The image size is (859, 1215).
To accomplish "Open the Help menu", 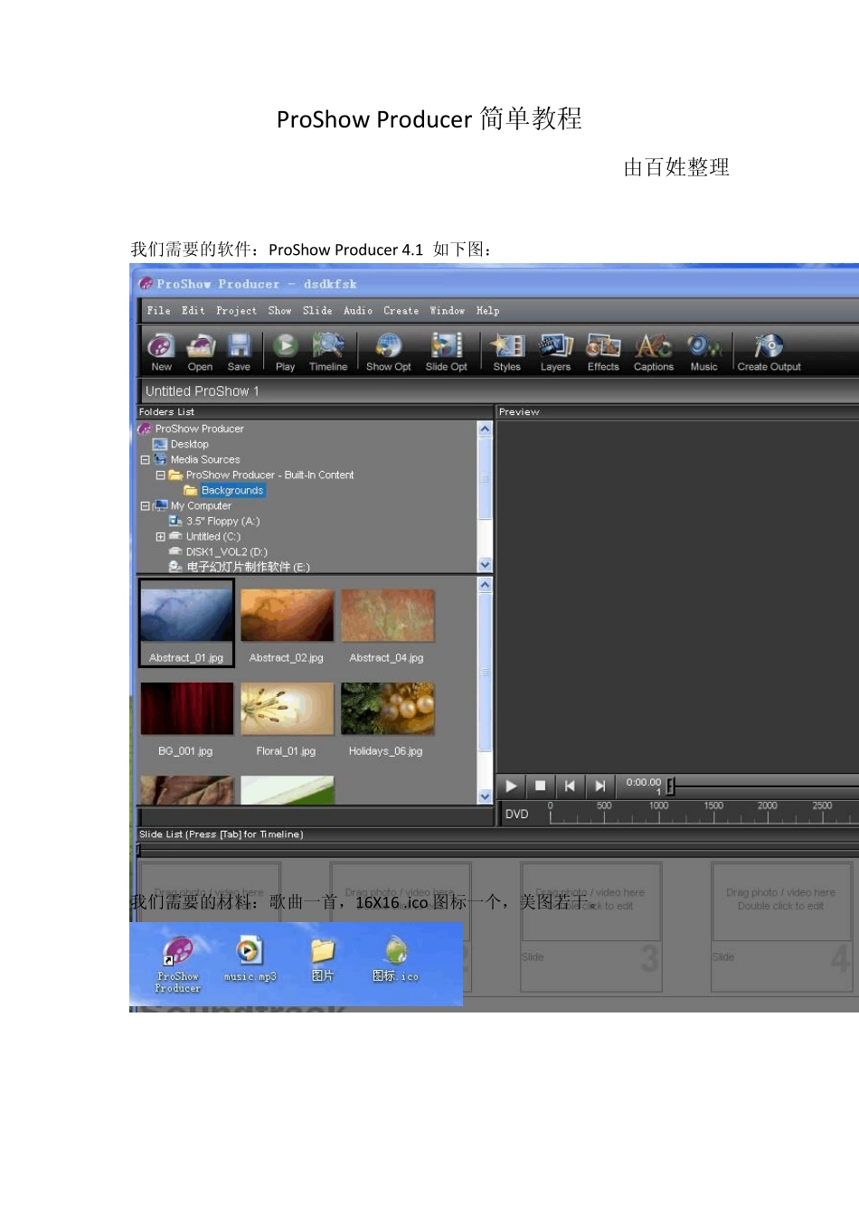I will (x=488, y=310).
